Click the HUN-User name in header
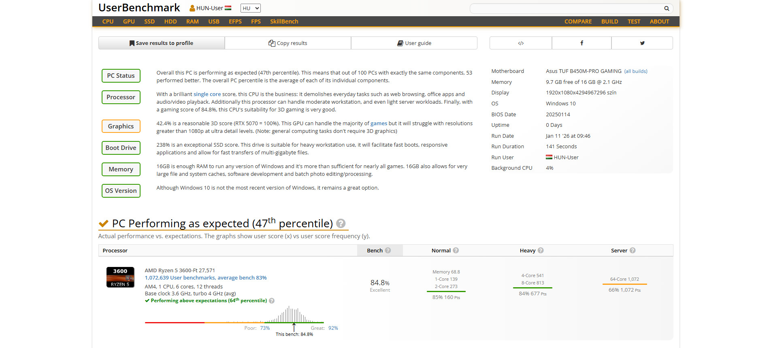The image size is (769, 348). [210, 8]
